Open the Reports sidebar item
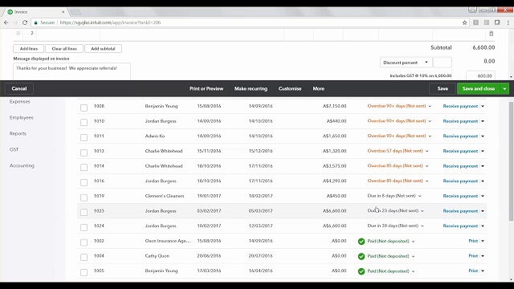This screenshot has width=514, height=289. pos(18,133)
